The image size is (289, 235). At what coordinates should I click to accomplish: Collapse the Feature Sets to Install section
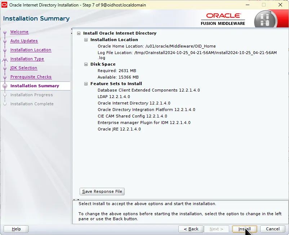[x=86, y=84]
